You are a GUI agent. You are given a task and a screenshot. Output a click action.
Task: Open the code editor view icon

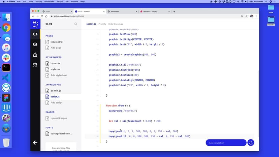[35, 34]
